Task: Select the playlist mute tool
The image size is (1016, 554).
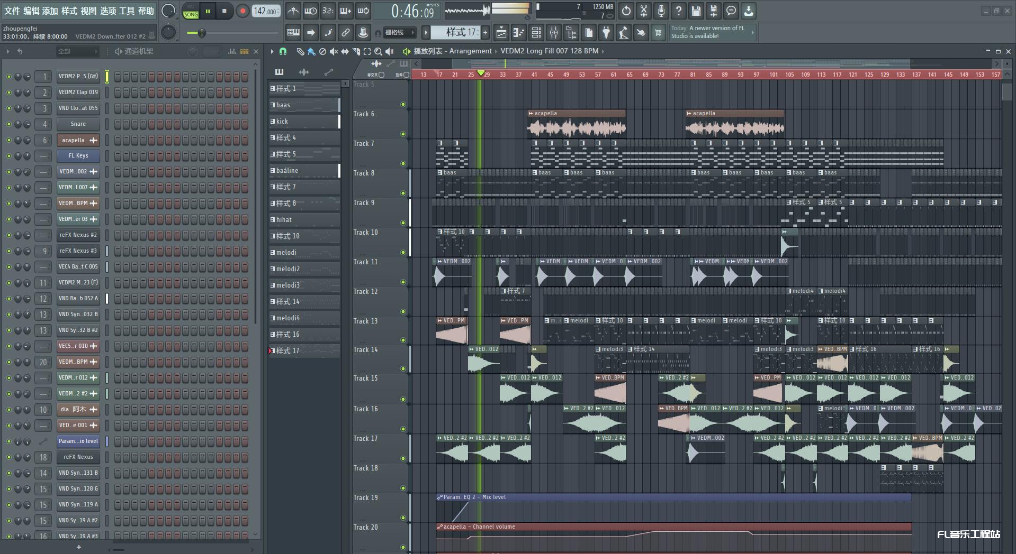Action: [x=334, y=51]
